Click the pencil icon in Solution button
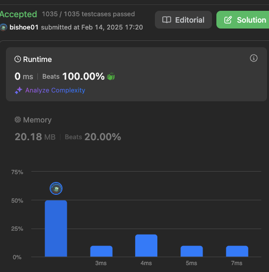Viewport: 269px width, 272px height. (228, 20)
